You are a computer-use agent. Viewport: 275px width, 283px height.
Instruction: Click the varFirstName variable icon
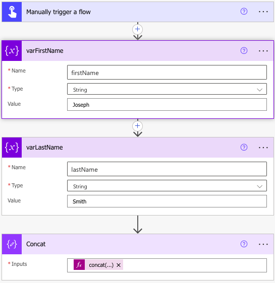(x=12, y=51)
